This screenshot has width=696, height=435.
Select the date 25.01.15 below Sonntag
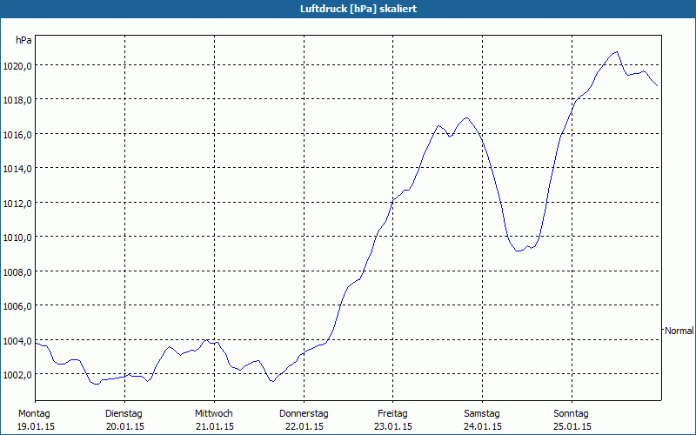(x=572, y=426)
